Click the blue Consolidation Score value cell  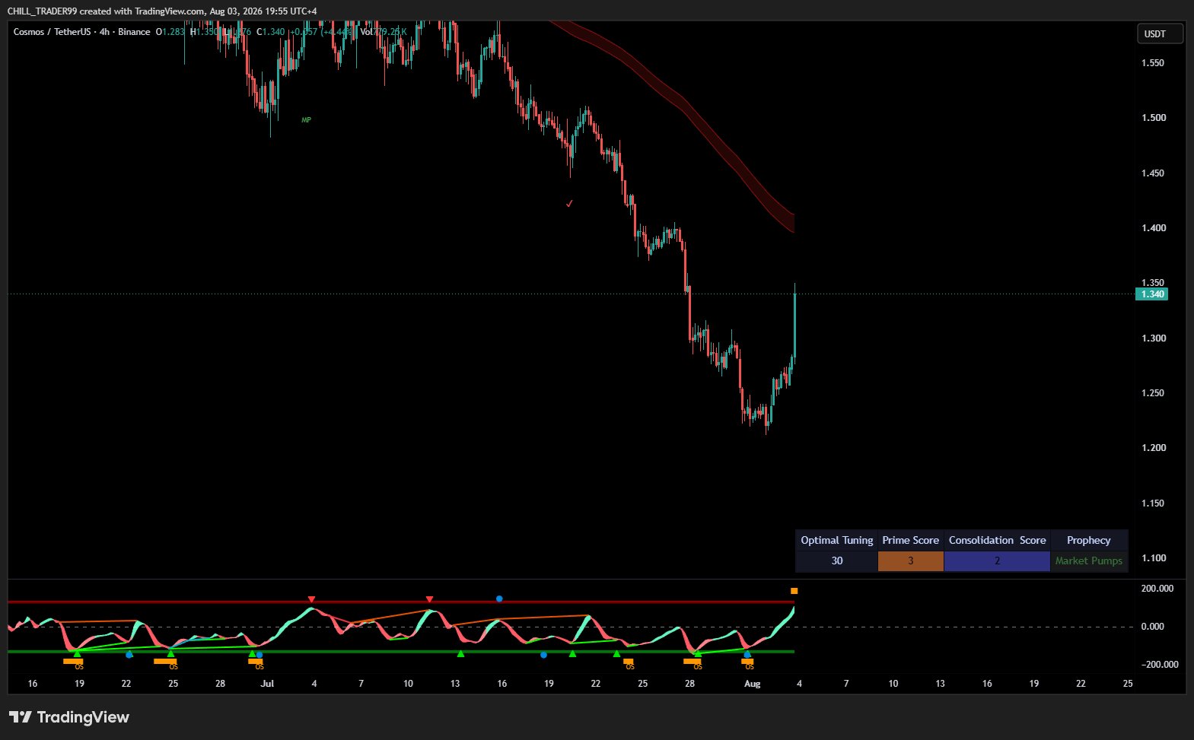click(x=997, y=561)
